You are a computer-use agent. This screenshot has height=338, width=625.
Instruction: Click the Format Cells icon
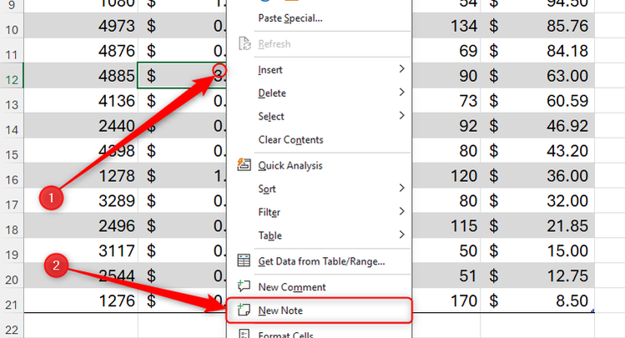click(x=244, y=334)
